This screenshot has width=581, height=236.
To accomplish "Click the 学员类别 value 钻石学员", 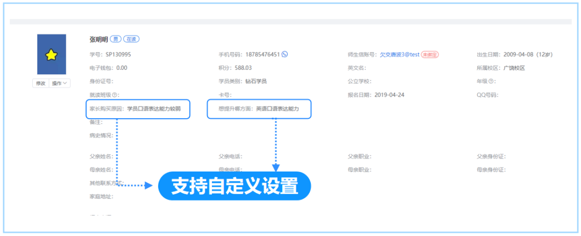I will tap(256, 82).
